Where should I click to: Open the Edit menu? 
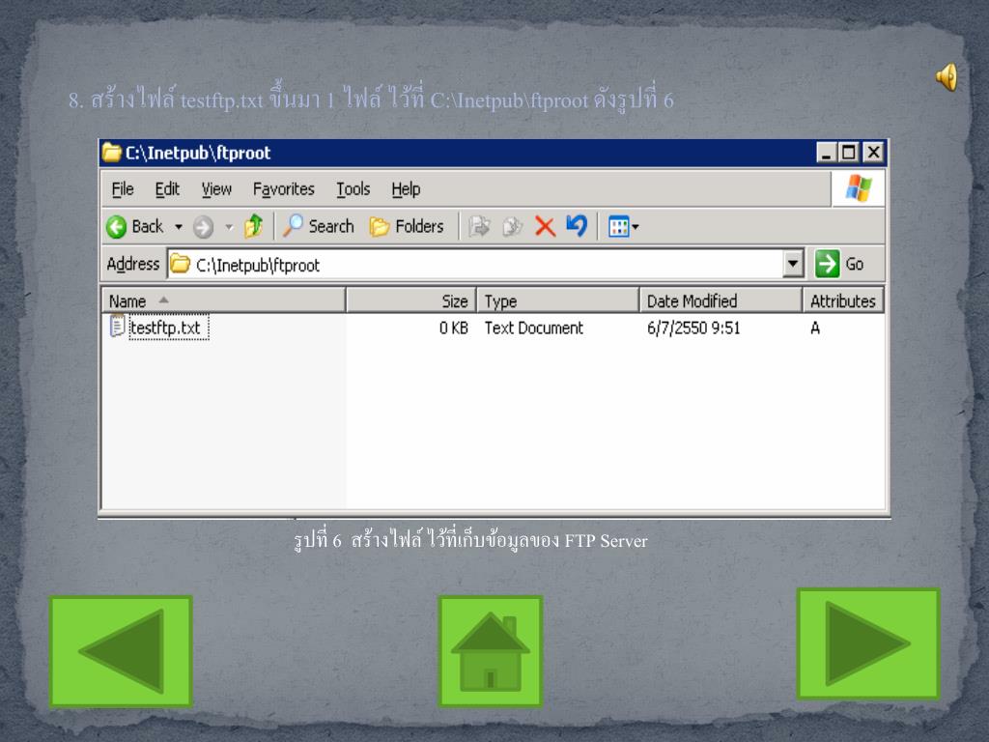pos(167,189)
